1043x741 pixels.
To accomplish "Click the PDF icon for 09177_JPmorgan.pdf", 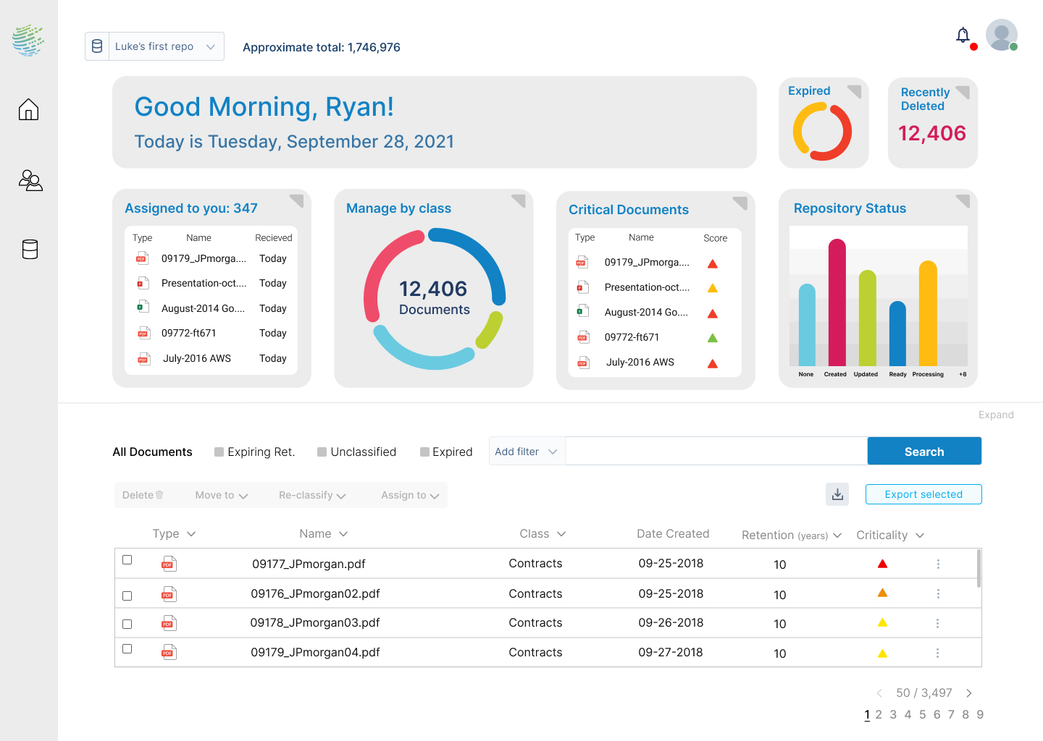I will (169, 563).
